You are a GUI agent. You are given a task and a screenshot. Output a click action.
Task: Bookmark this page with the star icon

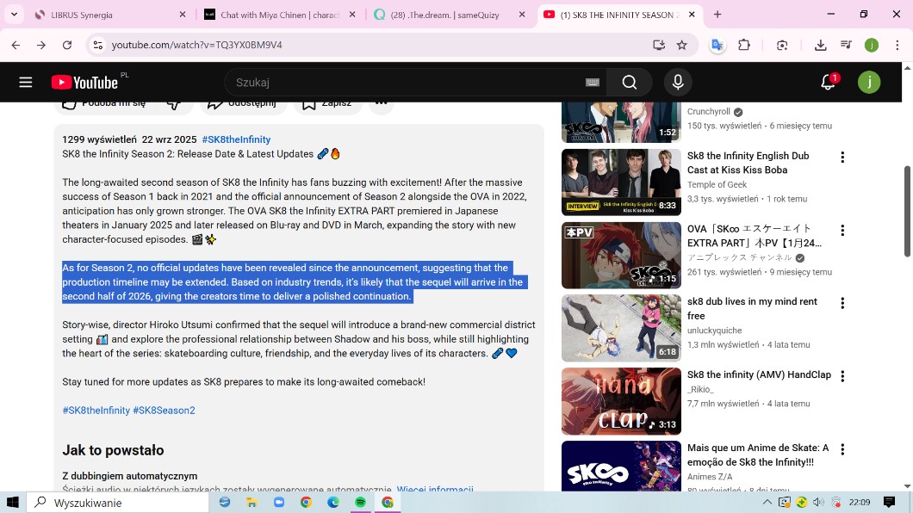682,45
